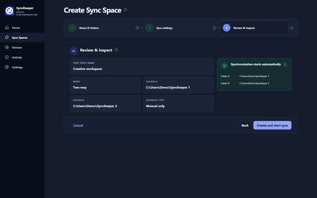Select the Review & inspect step
Screen dimensions: 317x198
pos(254,28)
